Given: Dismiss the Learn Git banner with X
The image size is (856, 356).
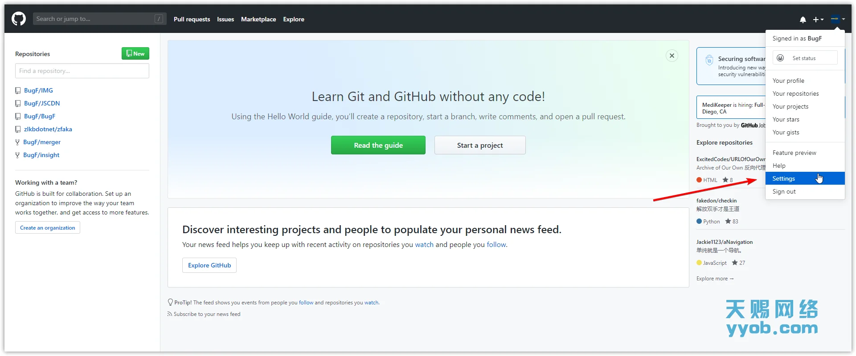Looking at the screenshot, I should 672,56.
